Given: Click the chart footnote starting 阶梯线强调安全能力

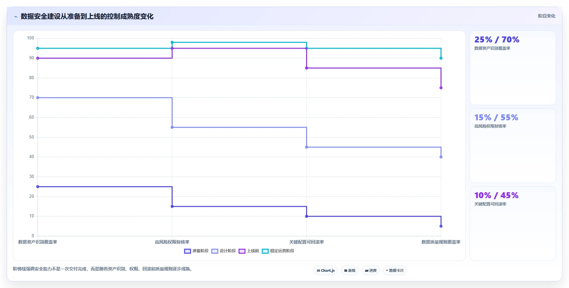Looking at the screenshot, I should coord(103,269).
